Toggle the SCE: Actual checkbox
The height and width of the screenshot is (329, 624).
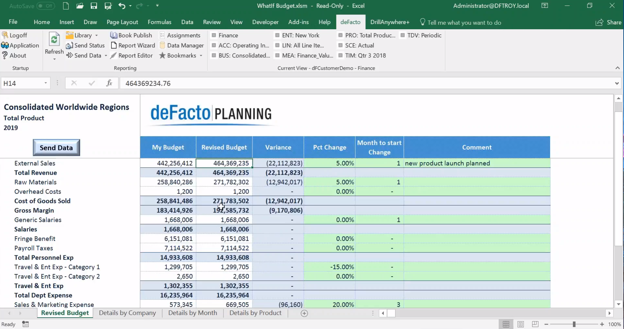pyautogui.click(x=341, y=45)
